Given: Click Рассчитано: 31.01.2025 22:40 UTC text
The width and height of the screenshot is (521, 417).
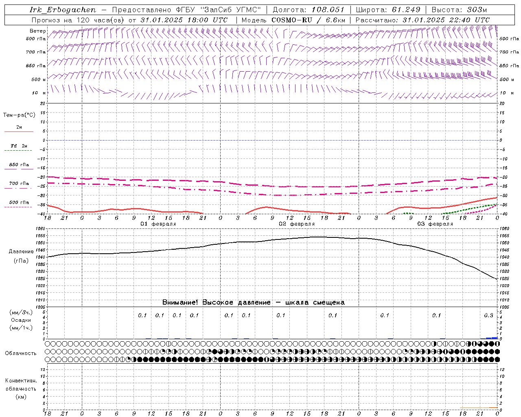Looking at the screenshot, I should coord(422,20).
